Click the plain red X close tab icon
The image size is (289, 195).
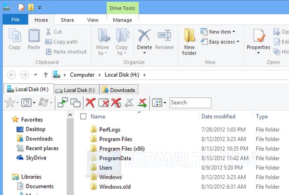tap(91, 103)
